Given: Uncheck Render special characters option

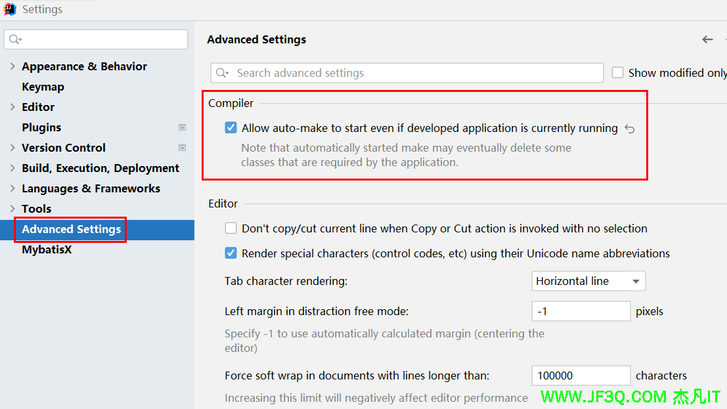Looking at the screenshot, I should click(x=231, y=253).
